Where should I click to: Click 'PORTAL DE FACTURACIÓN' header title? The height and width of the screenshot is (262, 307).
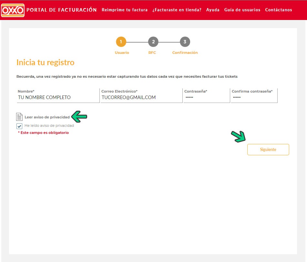pos(61,10)
